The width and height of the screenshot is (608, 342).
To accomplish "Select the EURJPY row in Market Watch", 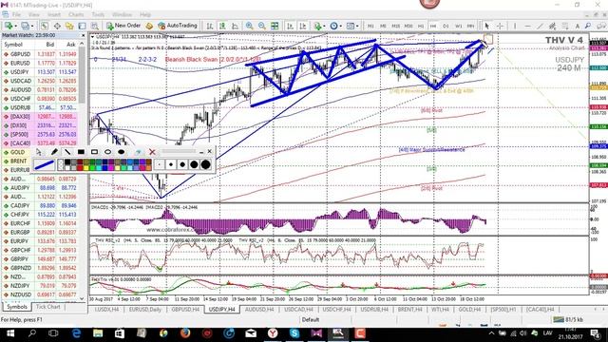I will pyautogui.click(x=40, y=241).
